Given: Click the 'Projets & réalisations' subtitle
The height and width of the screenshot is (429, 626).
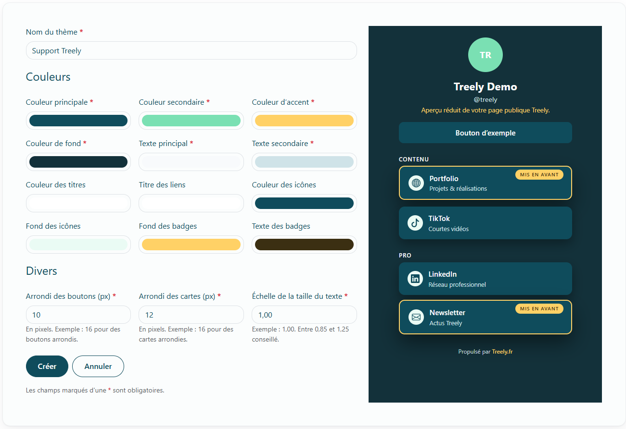Looking at the screenshot, I should (x=458, y=189).
